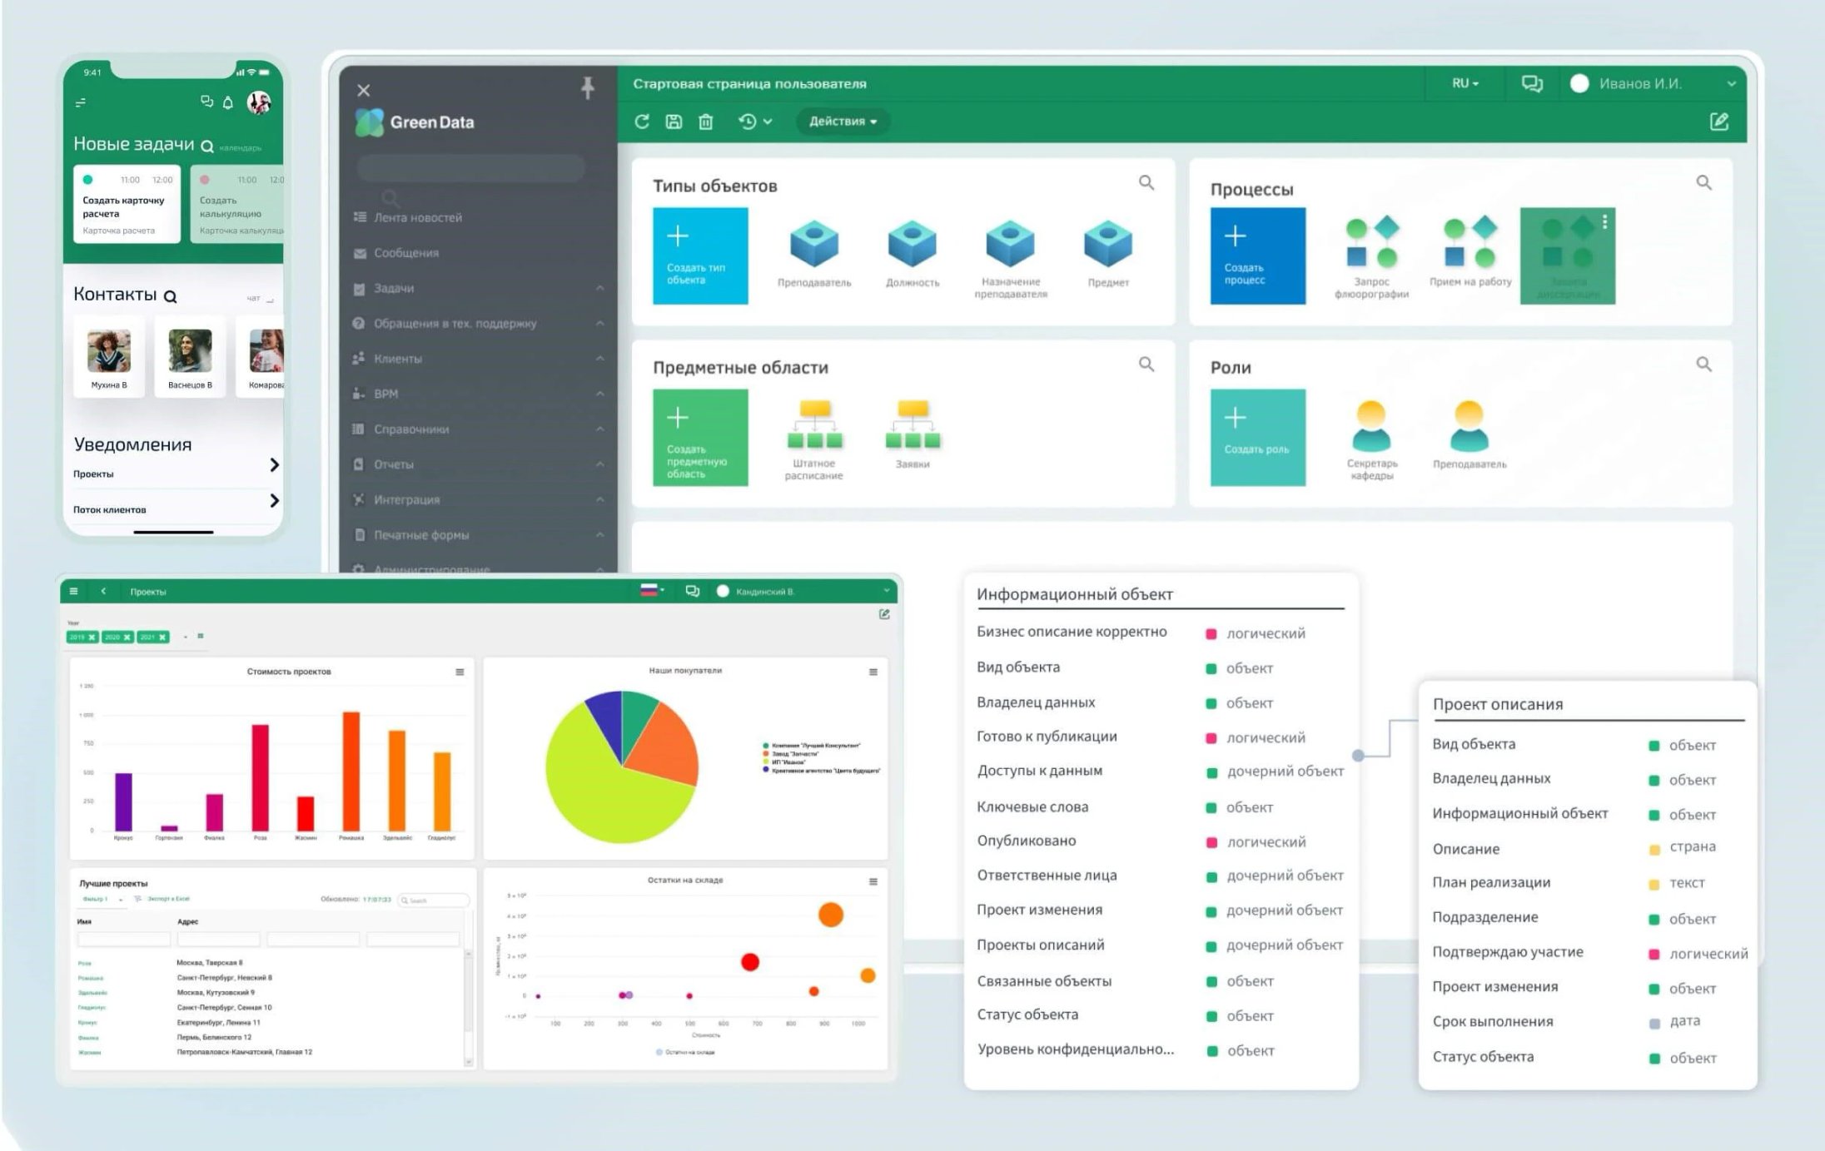
Task: Open the Предмет object type icon
Action: click(1108, 243)
